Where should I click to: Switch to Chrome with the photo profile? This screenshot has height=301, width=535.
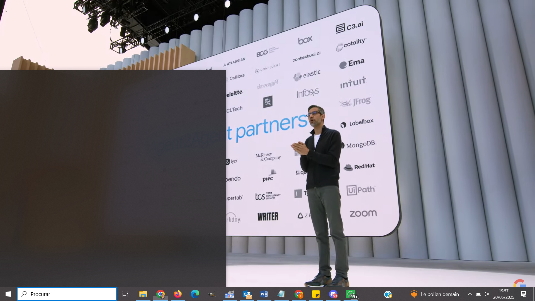tap(160, 294)
